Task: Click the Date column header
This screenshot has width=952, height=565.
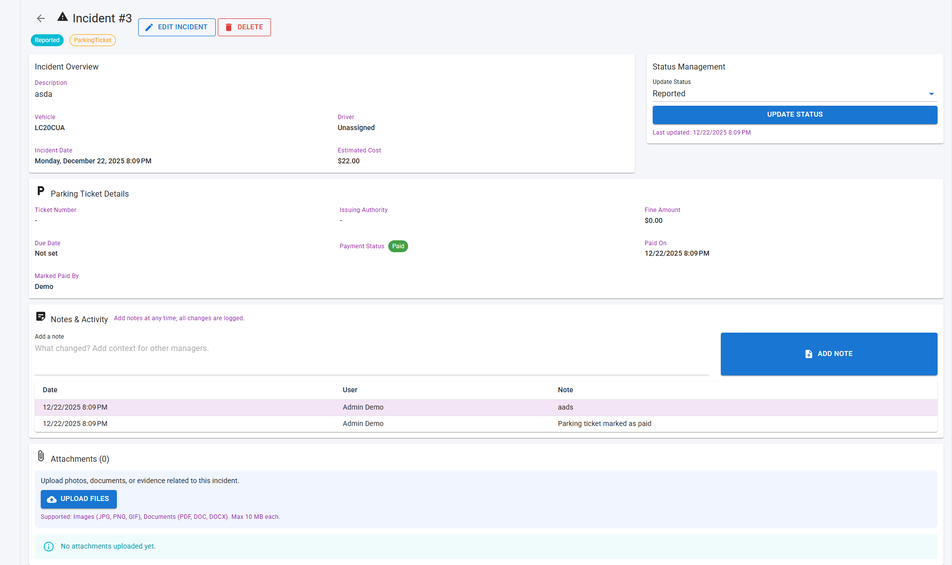Action: [x=50, y=390]
